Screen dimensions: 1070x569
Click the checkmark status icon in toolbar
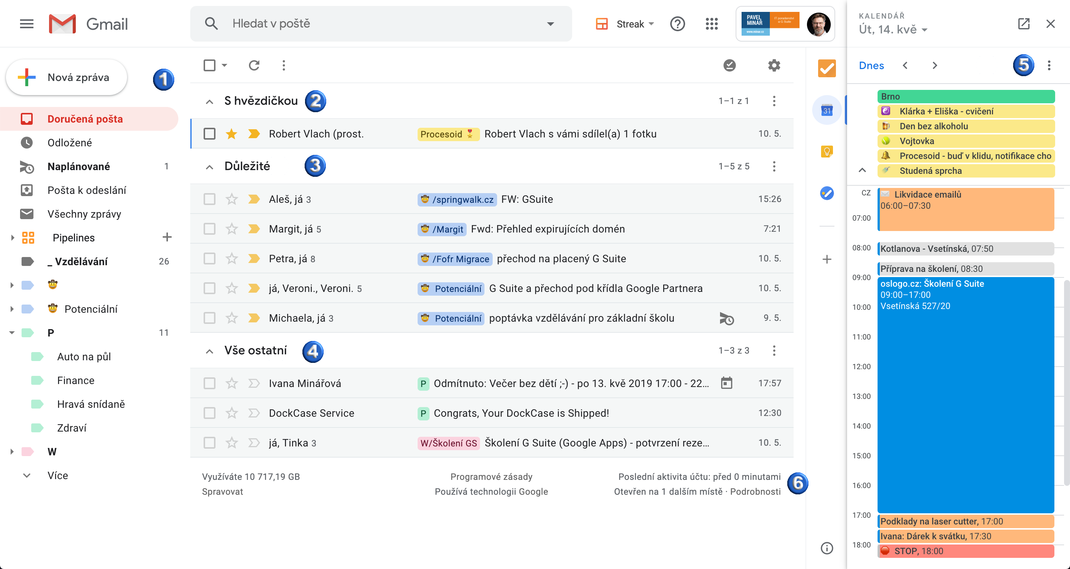coord(729,65)
